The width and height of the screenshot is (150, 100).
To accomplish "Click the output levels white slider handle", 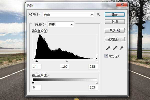I will pyautogui.click(x=97, y=82).
